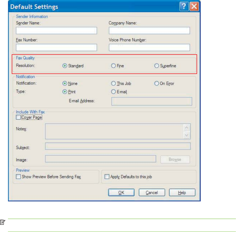Click the Sender Information group label
This screenshot has height=232, width=236.
coord(32,16)
